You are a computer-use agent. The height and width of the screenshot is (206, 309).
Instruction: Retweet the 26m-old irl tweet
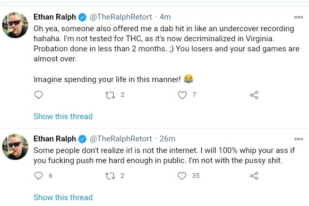point(110,176)
